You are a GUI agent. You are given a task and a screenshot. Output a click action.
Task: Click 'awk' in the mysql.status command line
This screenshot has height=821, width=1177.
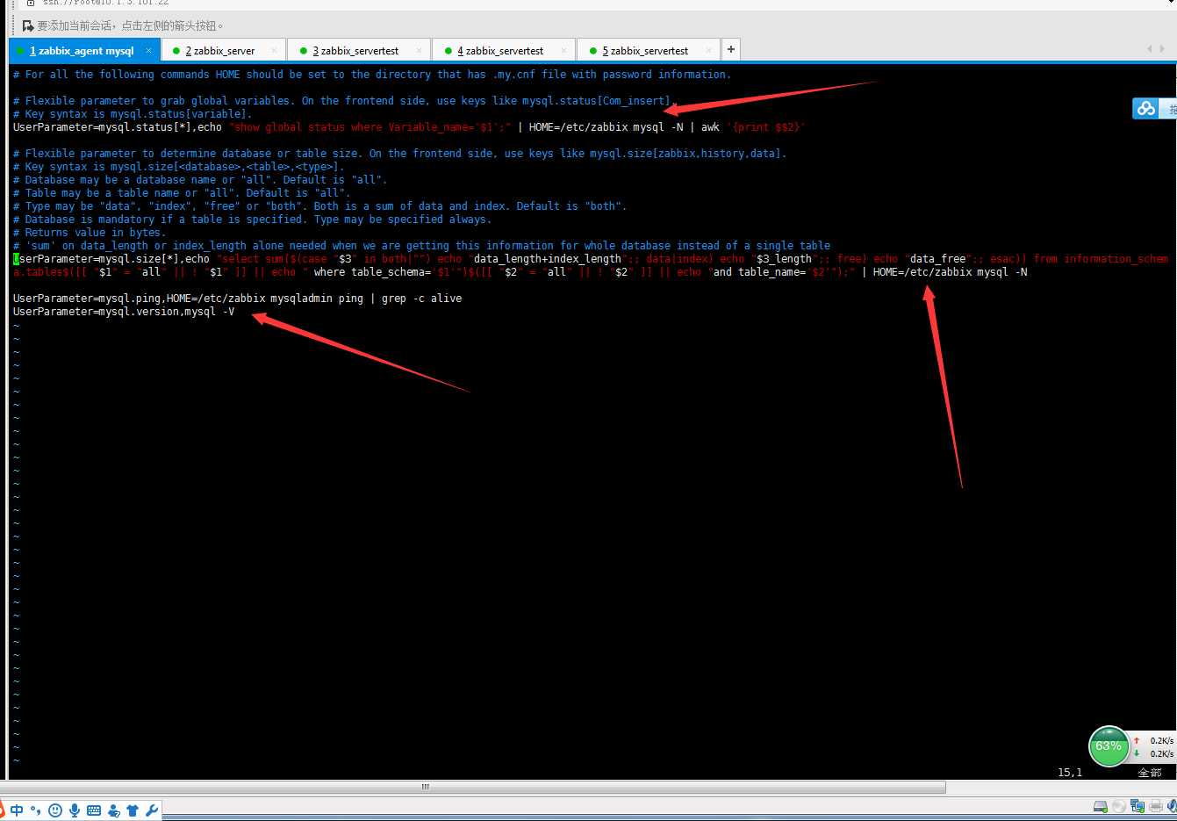tap(710, 127)
